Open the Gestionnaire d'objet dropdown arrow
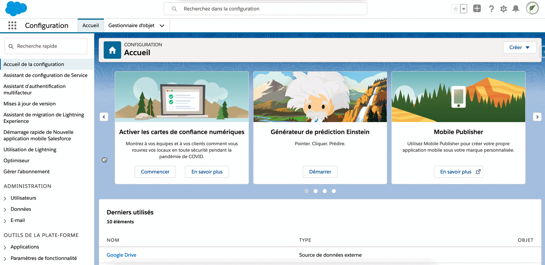 (163, 25)
